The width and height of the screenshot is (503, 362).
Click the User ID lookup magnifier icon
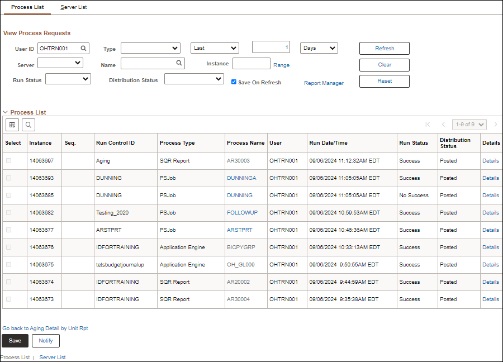click(x=83, y=49)
